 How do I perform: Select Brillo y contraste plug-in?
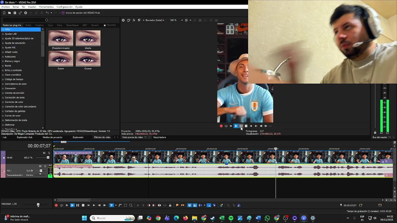(x=13, y=70)
